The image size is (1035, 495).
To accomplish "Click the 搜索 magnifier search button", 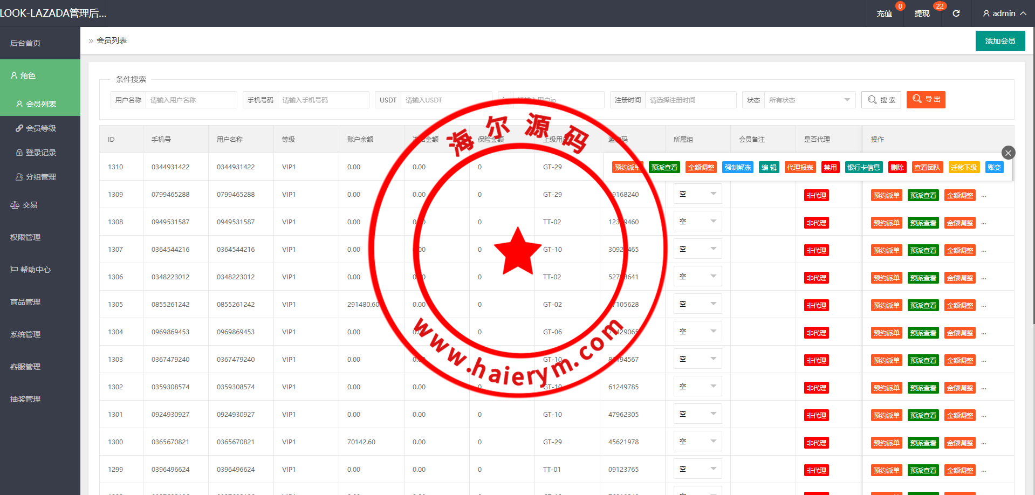I will point(881,100).
